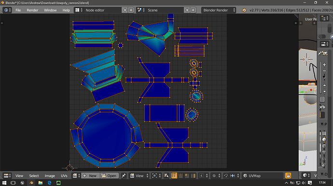Image resolution: width=333 pixels, height=186 pixels.
Task: Open the Select menu
Action: (34, 176)
